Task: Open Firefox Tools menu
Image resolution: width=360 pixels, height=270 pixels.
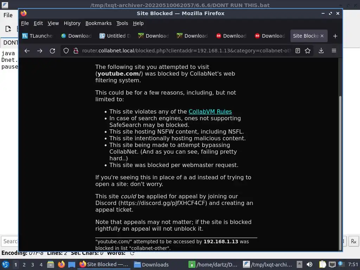Action: (122, 23)
